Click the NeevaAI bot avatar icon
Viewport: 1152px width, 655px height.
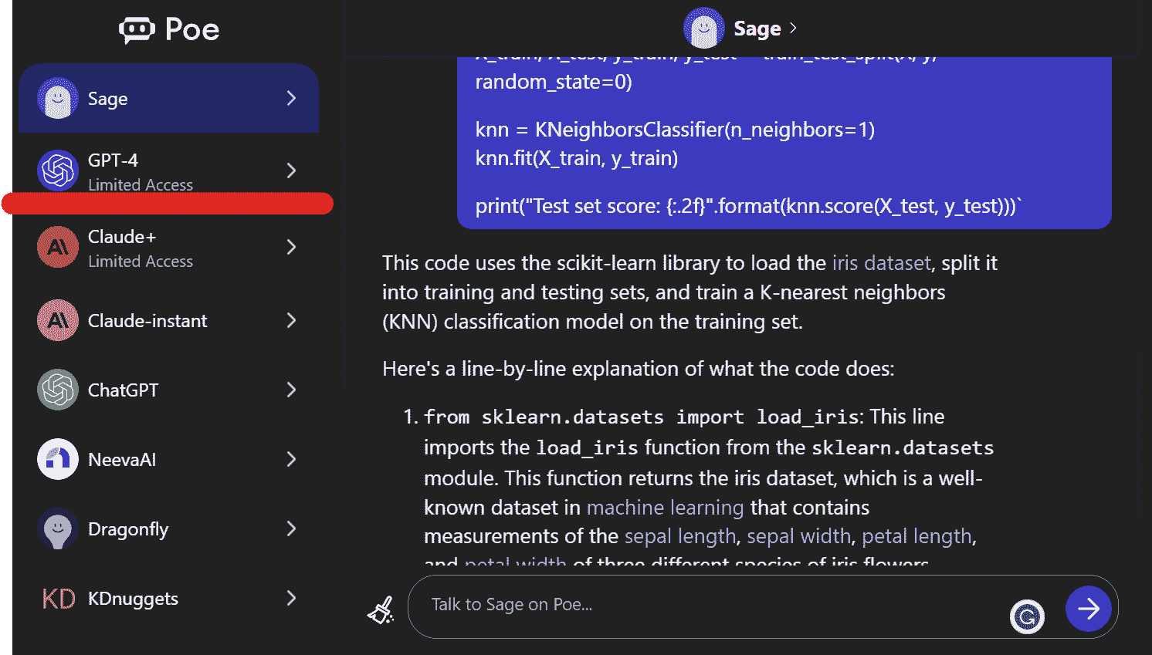58,459
